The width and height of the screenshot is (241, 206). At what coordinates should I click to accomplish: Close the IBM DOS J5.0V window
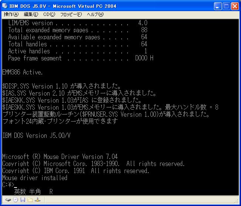click(x=235, y=6)
